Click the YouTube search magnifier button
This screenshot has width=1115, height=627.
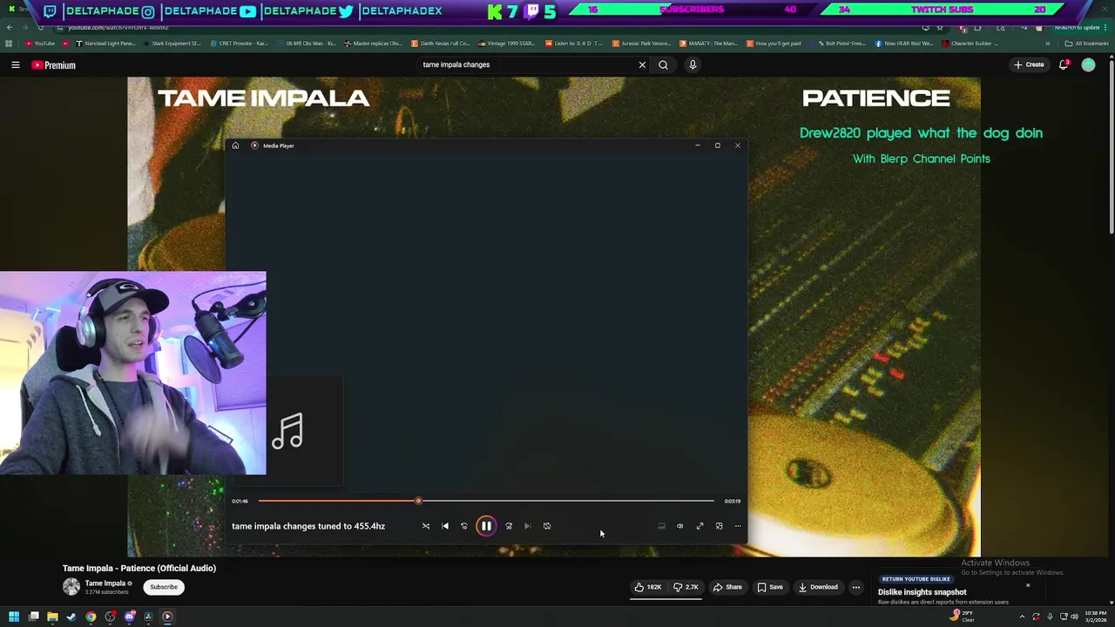664,64
